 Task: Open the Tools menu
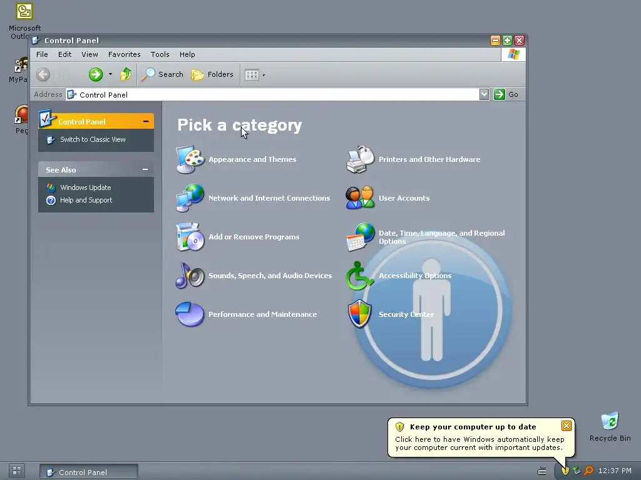(160, 54)
